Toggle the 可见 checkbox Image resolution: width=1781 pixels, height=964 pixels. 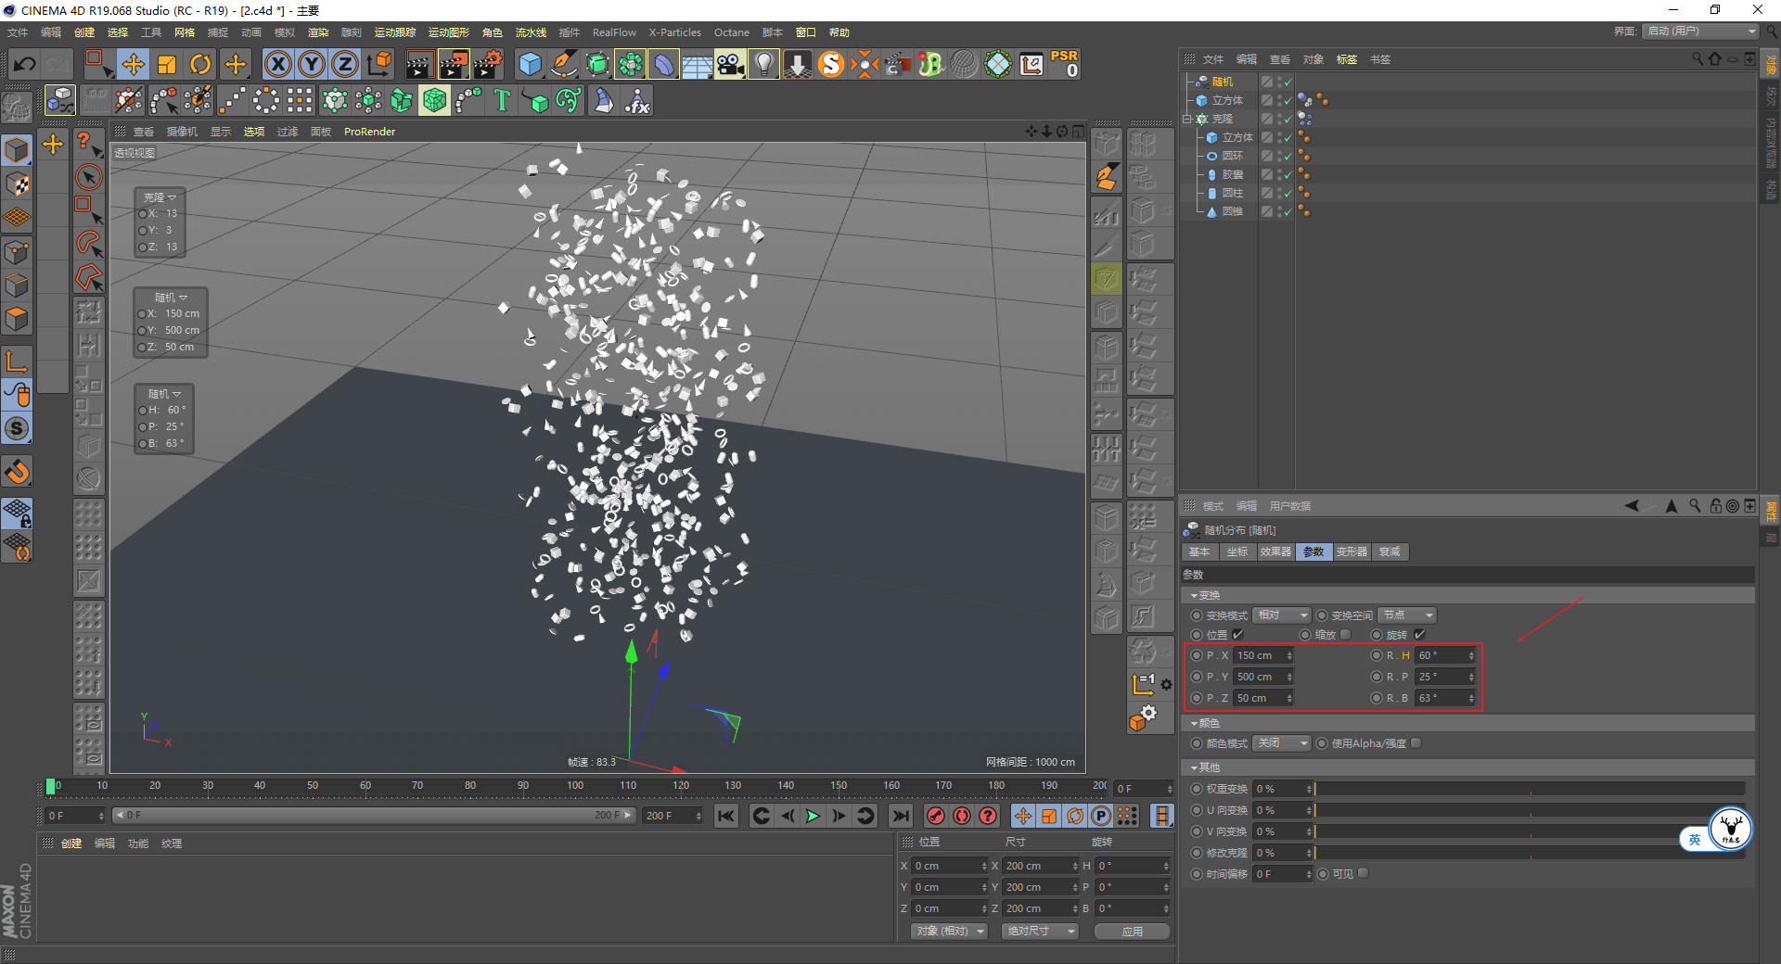pos(1364,873)
